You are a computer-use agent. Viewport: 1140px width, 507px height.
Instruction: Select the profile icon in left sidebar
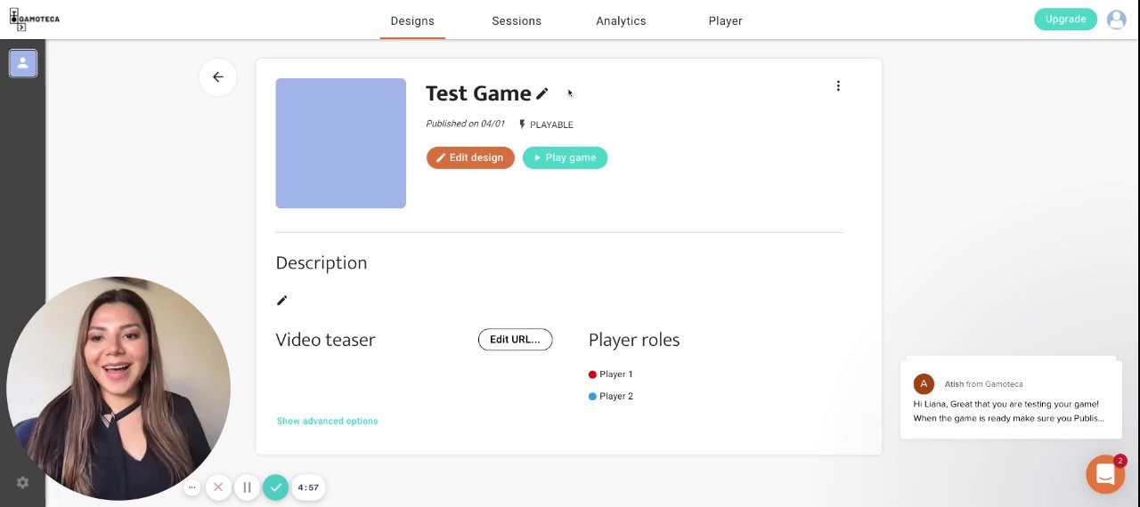[x=23, y=63]
